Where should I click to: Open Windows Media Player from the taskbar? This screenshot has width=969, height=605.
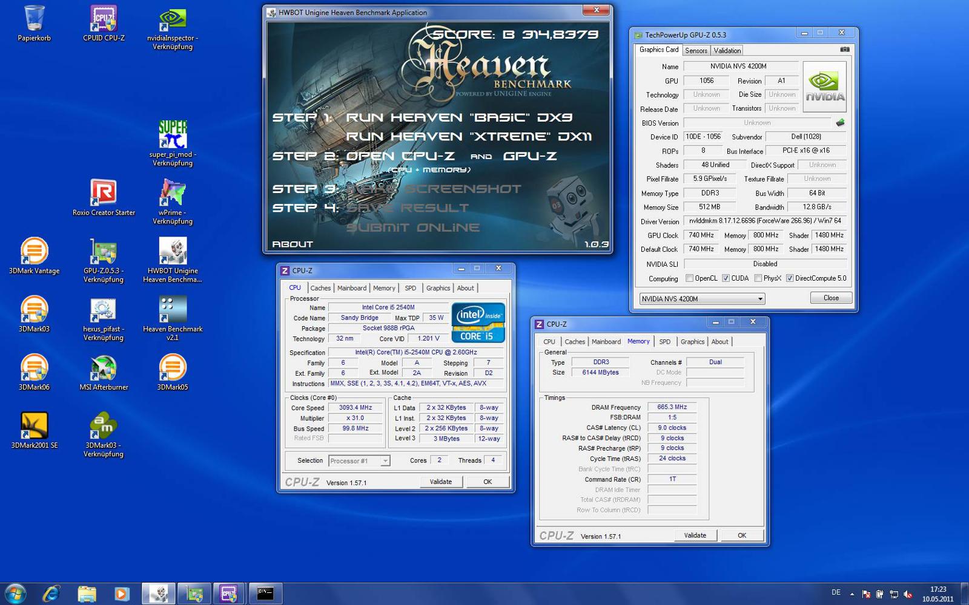[x=121, y=594]
